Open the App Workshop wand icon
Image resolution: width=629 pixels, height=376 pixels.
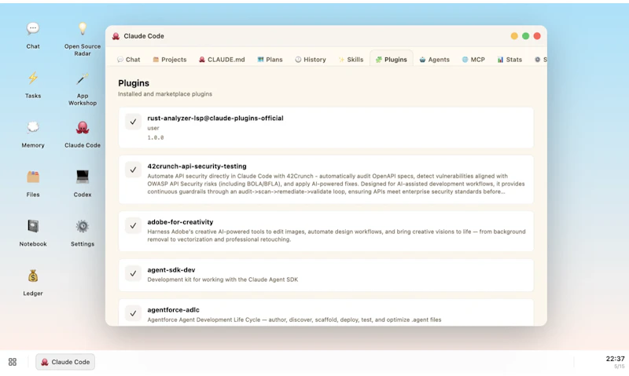tap(83, 78)
